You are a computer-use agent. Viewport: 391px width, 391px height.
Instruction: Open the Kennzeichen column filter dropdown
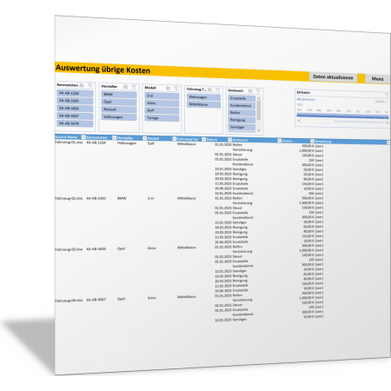114,137
